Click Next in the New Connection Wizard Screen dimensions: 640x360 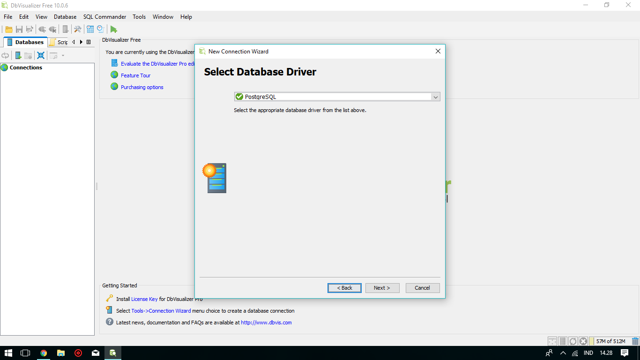click(382, 288)
